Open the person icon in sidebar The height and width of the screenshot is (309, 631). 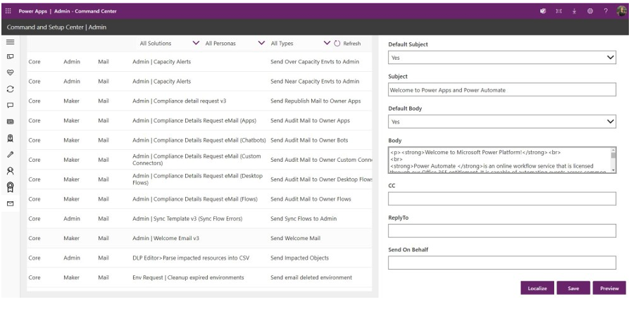10,170
